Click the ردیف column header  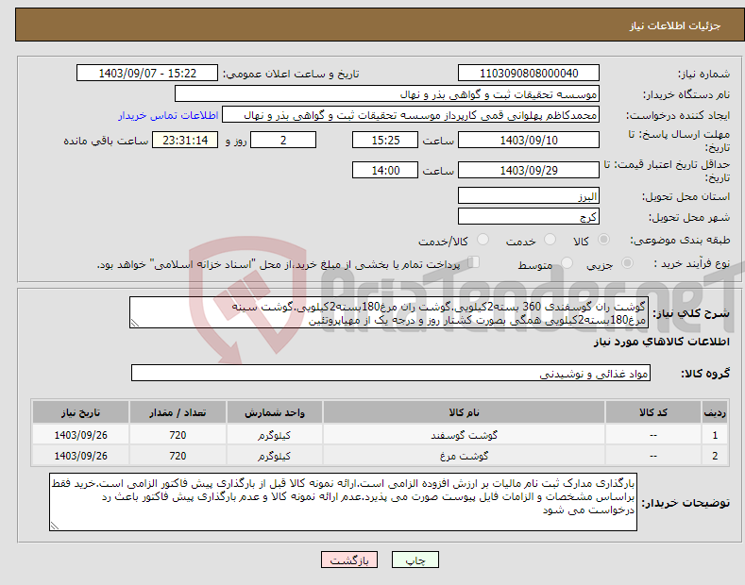[x=715, y=412]
